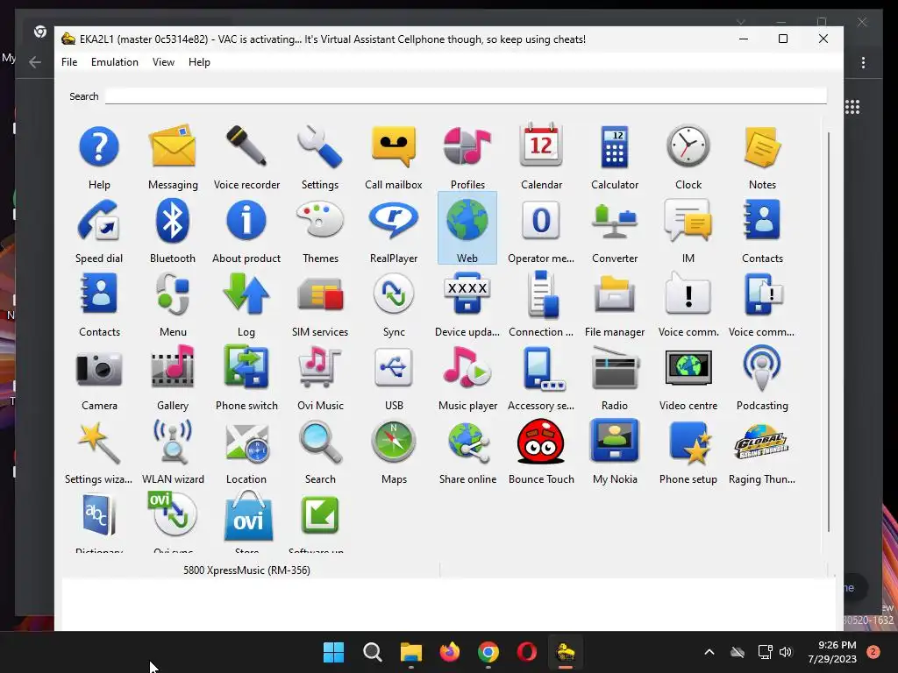Open the Clock app

(x=688, y=147)
